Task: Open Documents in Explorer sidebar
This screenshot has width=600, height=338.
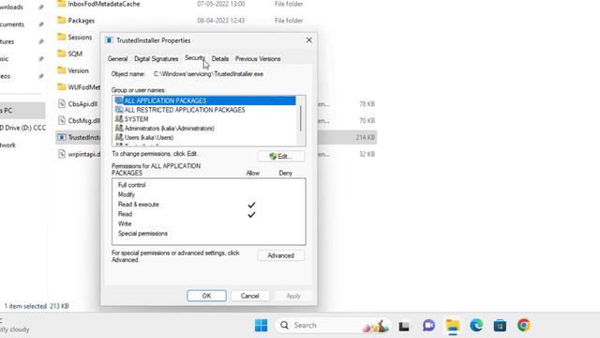Action: click(x=12, y=24)
